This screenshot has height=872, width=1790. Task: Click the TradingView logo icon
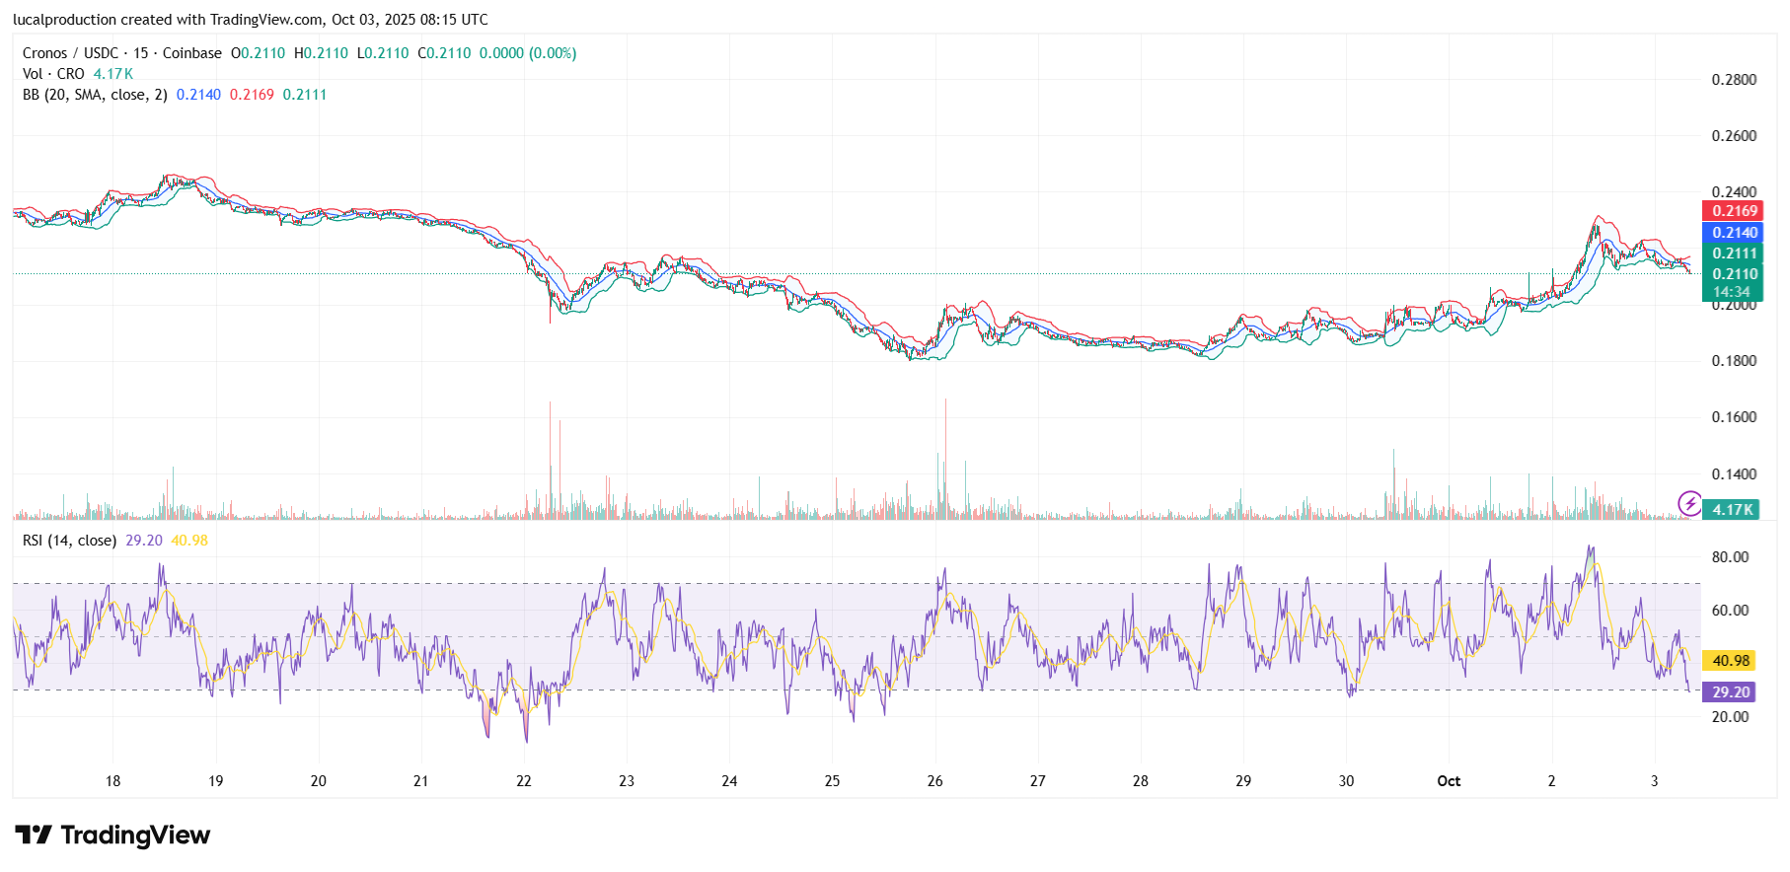point(33,836)
